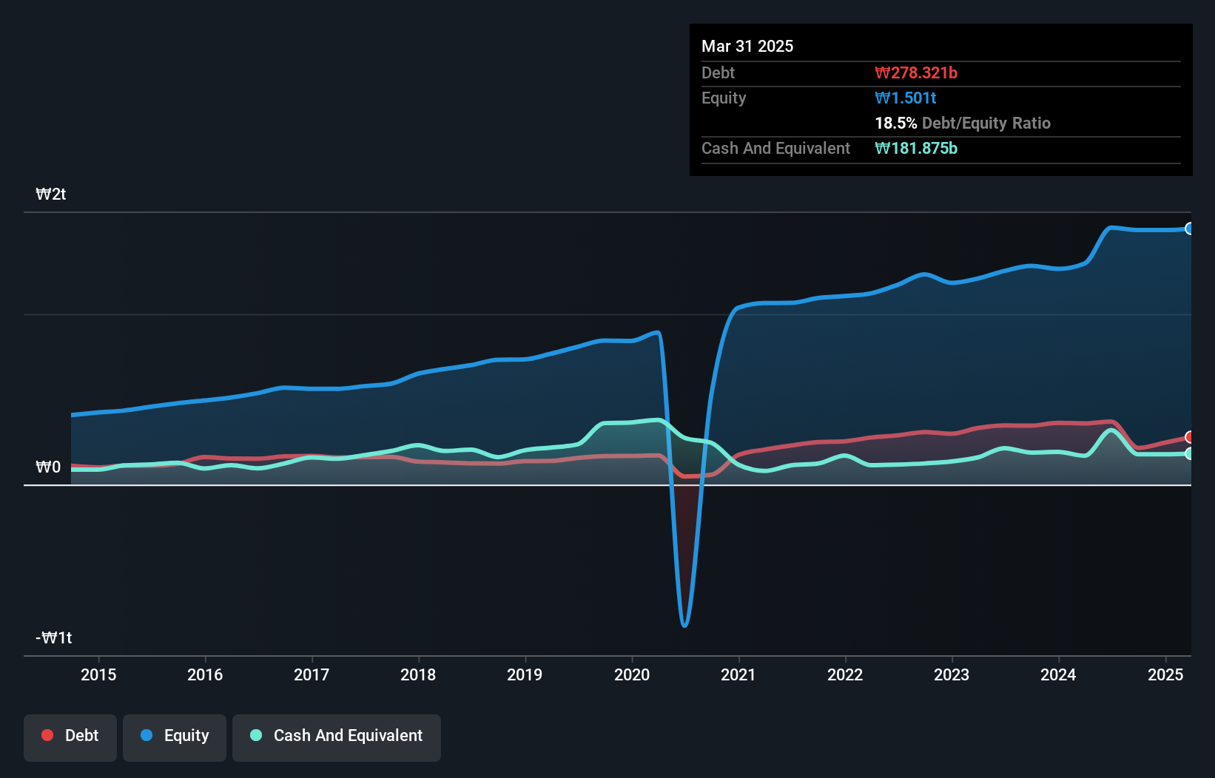The height and width of the screenshot is (778, 1215).
Task: Click the blue dot in the Equity legend
Action: click(147, 735)
